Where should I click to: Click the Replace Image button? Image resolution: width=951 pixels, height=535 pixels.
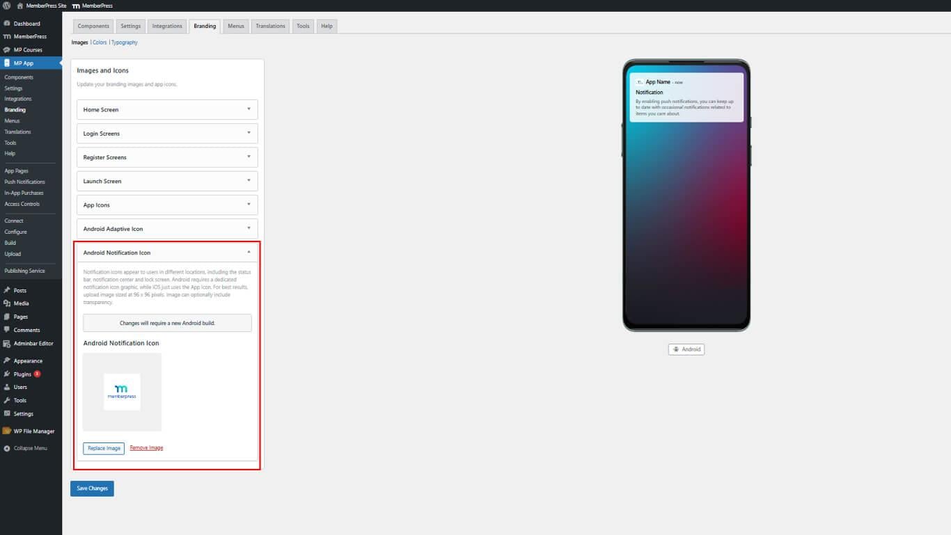(x=104, y=448)
